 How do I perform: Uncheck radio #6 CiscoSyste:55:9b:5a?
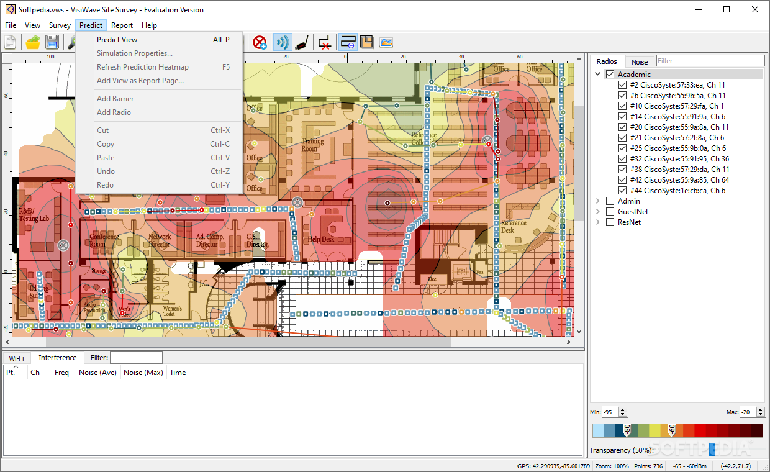tap(622, 96)
